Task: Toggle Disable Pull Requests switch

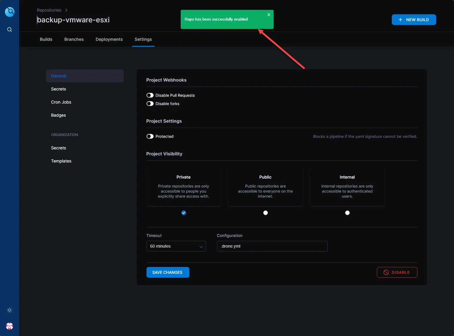Action: (x=150, y=95)
